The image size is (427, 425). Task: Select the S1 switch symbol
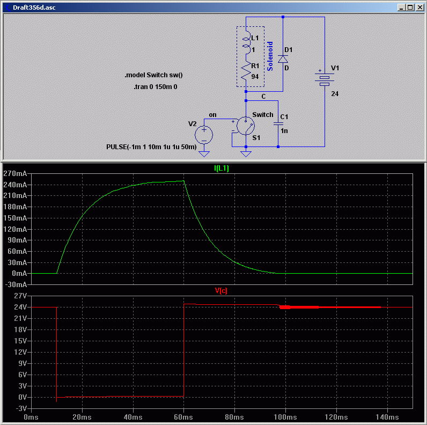[245, 126]
